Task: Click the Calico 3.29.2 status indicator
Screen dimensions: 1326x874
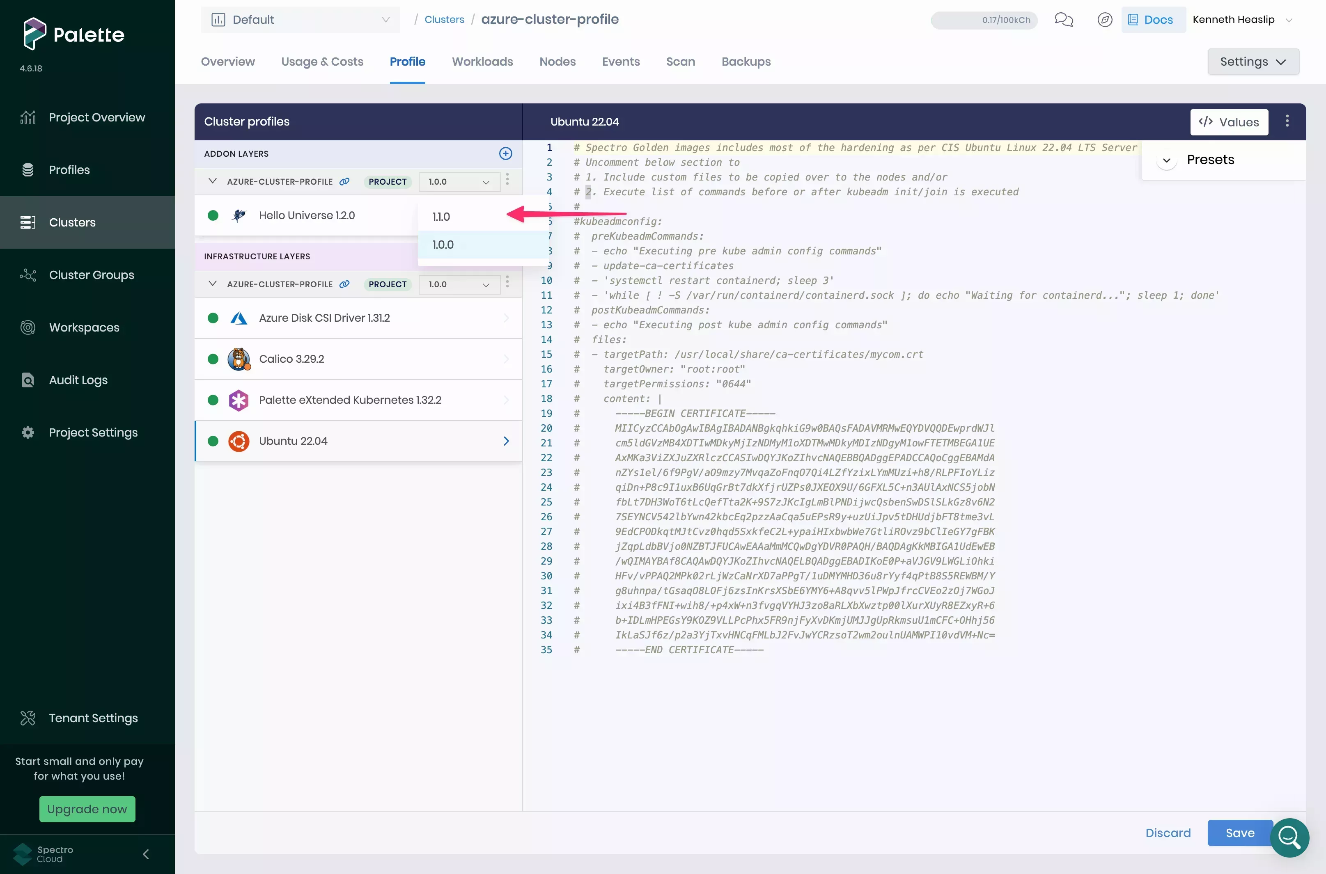Action: tap(213, 359)
